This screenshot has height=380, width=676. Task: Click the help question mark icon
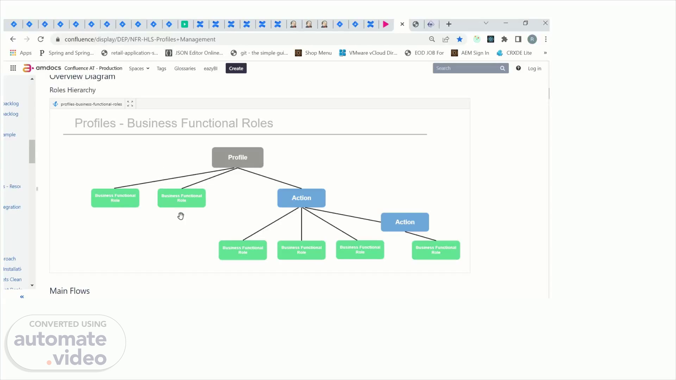(518, 68)
